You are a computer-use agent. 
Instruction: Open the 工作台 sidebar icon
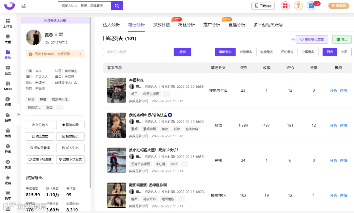tap(8, 23)
